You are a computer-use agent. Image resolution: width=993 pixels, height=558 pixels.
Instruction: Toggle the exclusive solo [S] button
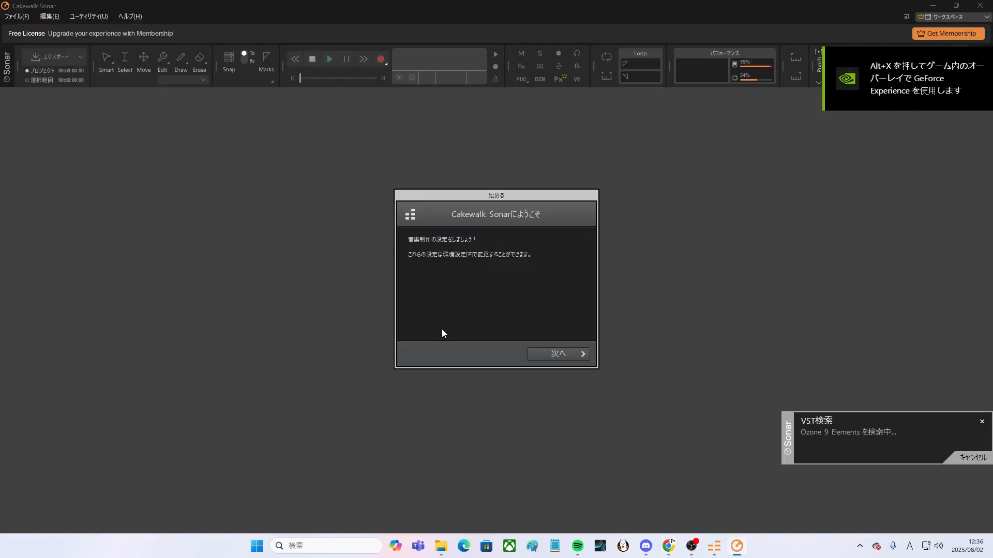click(x=540, y=66)
